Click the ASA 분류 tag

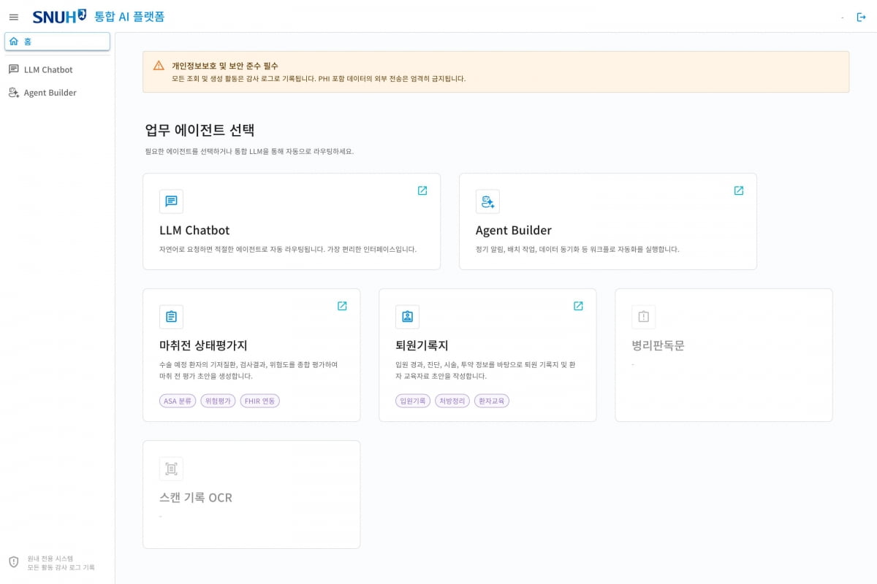pyautogui.click(x=177, y=401)
